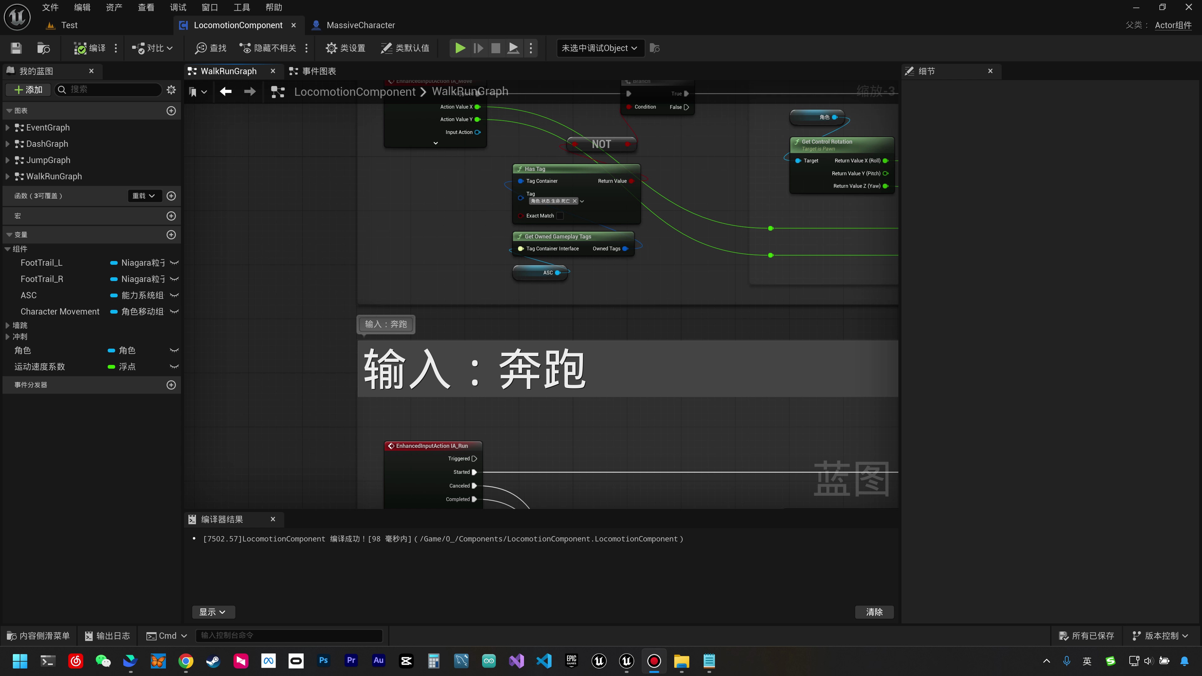
Task: Open 输出日志 output log
Action: pos(107,636)
